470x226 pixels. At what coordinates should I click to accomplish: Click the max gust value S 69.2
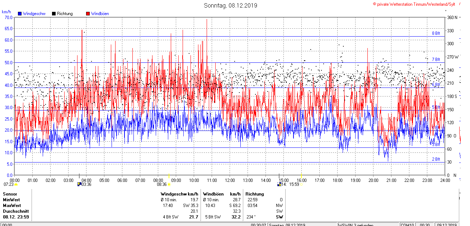tap(235, 206)
